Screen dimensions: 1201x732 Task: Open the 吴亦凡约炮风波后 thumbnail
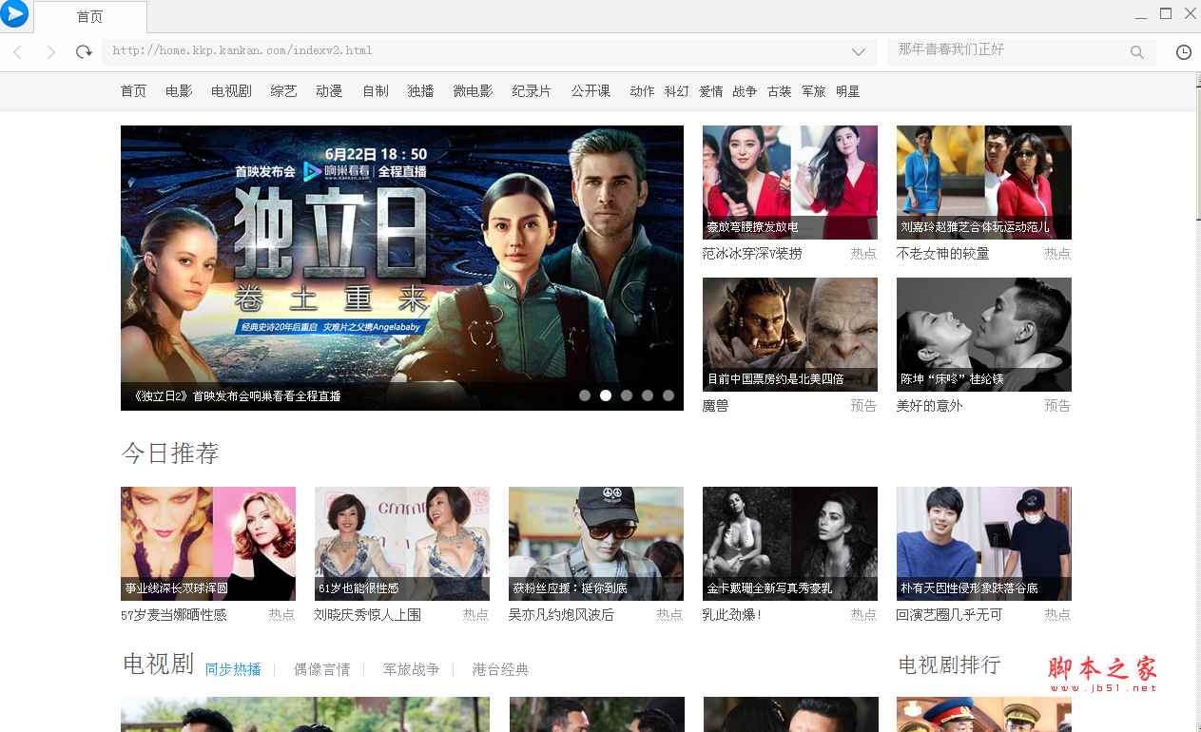pyautogui.click(x=596, y=544)
